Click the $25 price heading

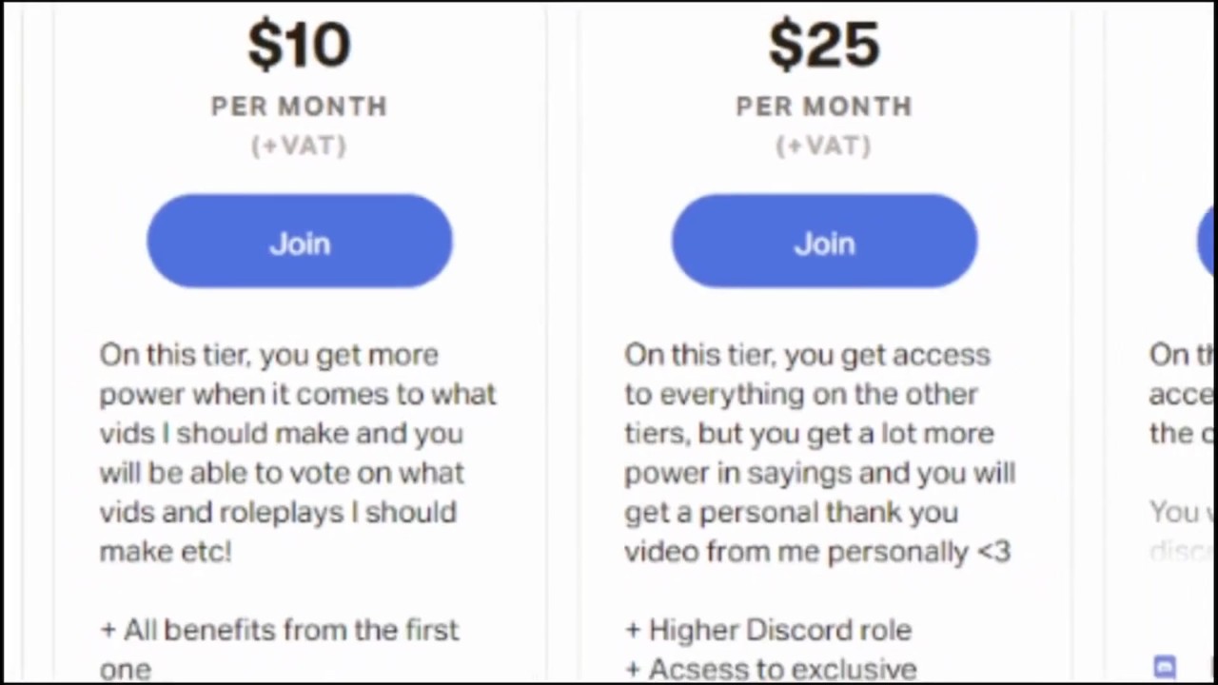(x=824, y=46)
